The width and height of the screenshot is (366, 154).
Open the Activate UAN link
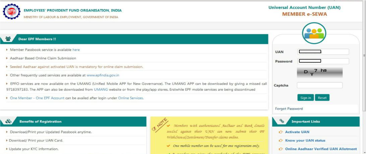pos(297,132)
